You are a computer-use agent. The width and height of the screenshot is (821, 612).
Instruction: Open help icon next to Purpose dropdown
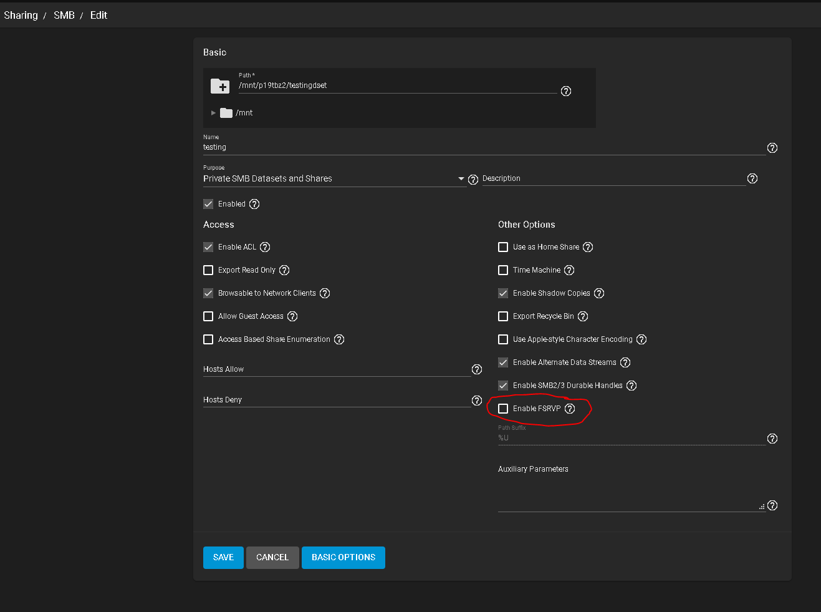[x=473, y=180]
